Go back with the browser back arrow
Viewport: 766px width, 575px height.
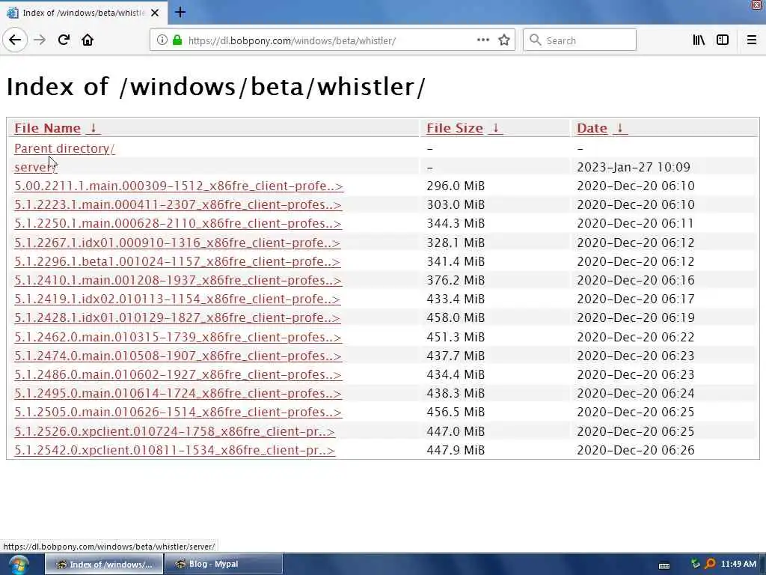[x=15, y=40]
